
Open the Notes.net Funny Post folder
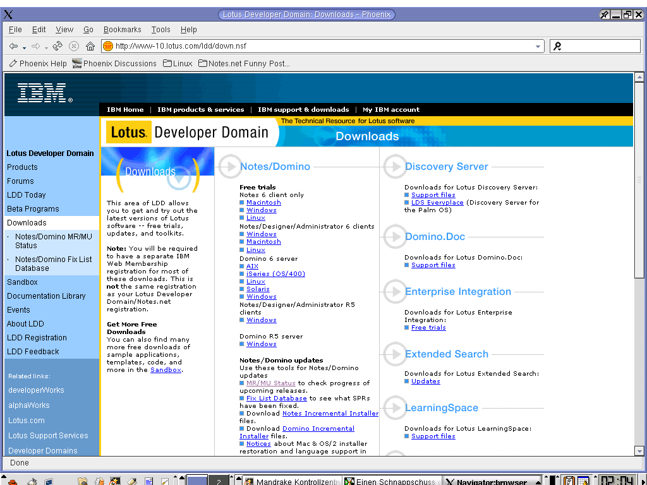[245, 64]
